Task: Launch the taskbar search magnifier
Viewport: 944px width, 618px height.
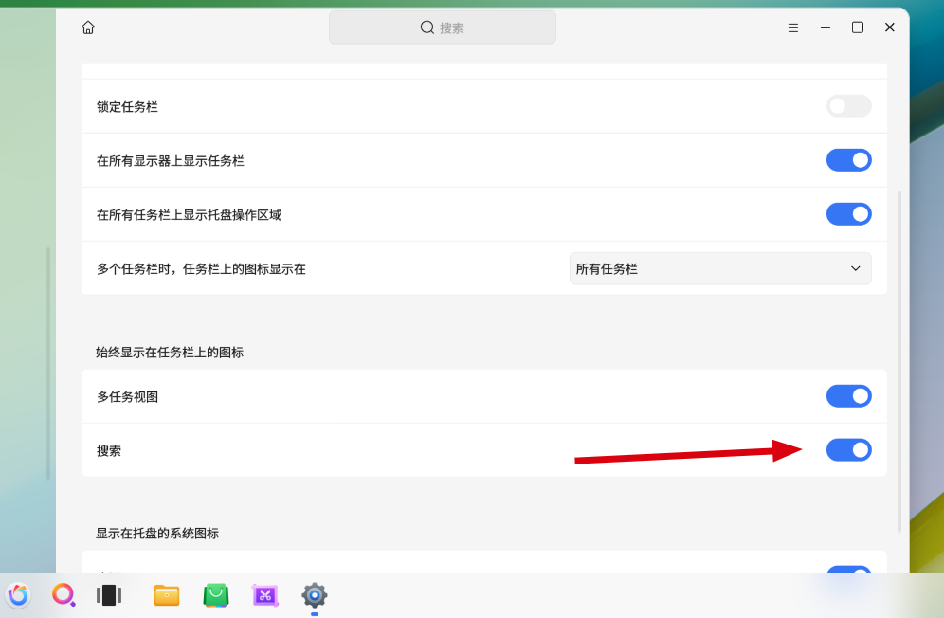Action: [x=64, y=595]
